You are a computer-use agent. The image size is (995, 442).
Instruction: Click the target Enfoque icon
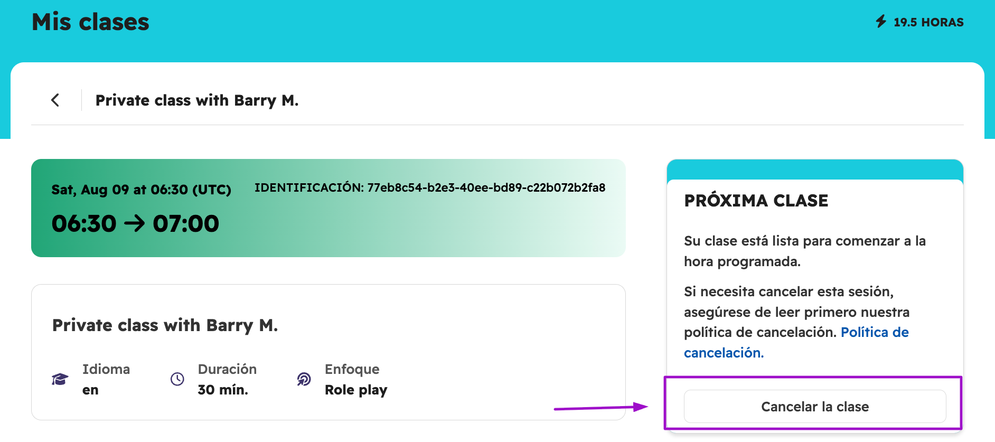[x=304, y=379]
